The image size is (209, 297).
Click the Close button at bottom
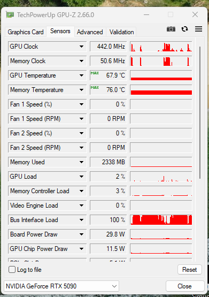tap(184, 286)
